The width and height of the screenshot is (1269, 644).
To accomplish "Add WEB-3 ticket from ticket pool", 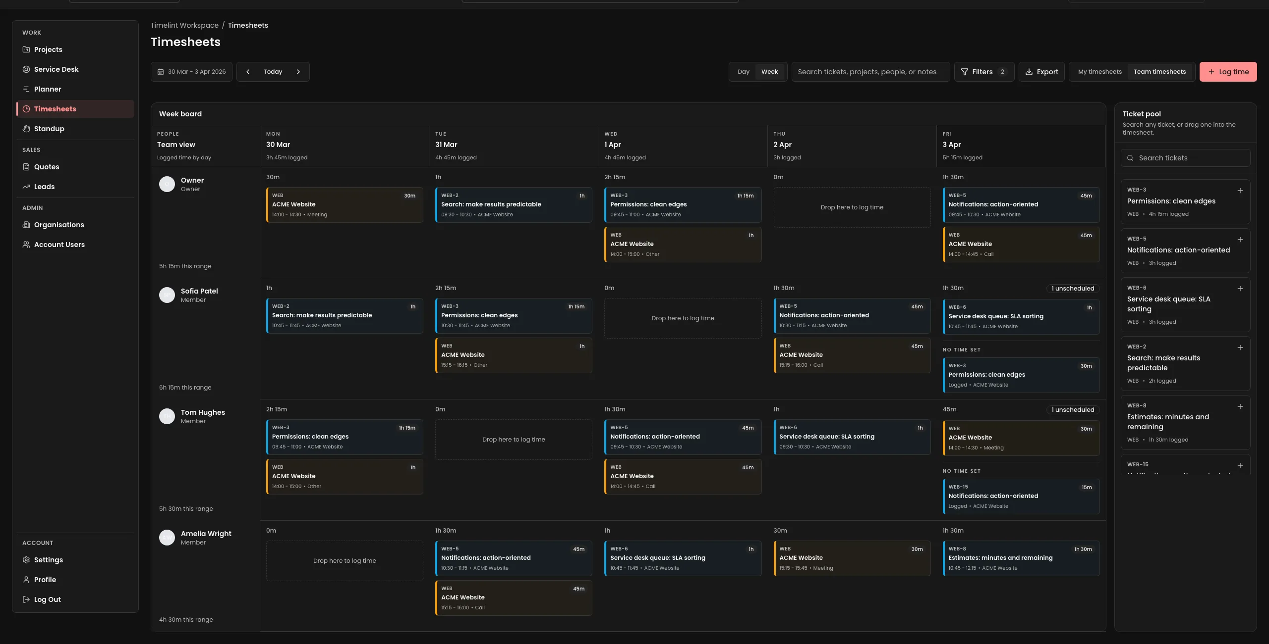I will pos(1240,191).
